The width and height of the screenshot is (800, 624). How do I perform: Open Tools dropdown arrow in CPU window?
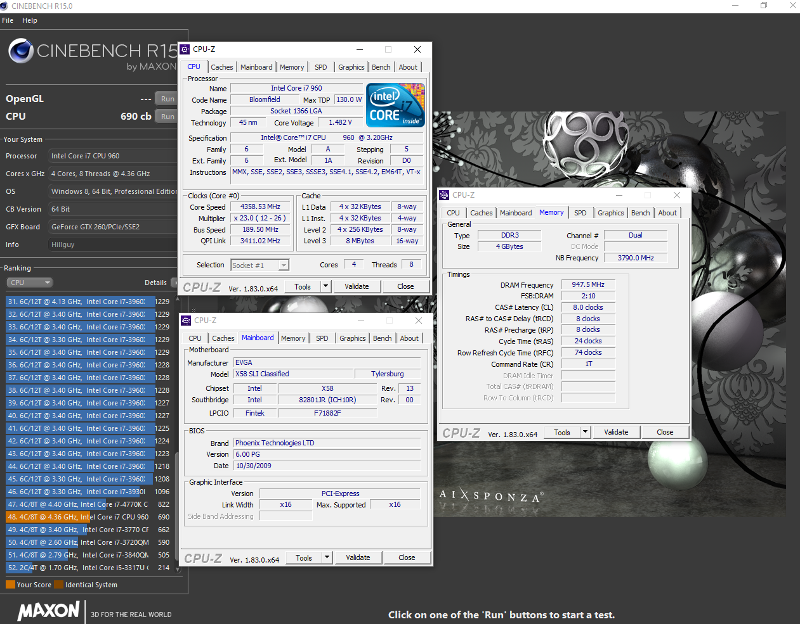tap(325, 286)
